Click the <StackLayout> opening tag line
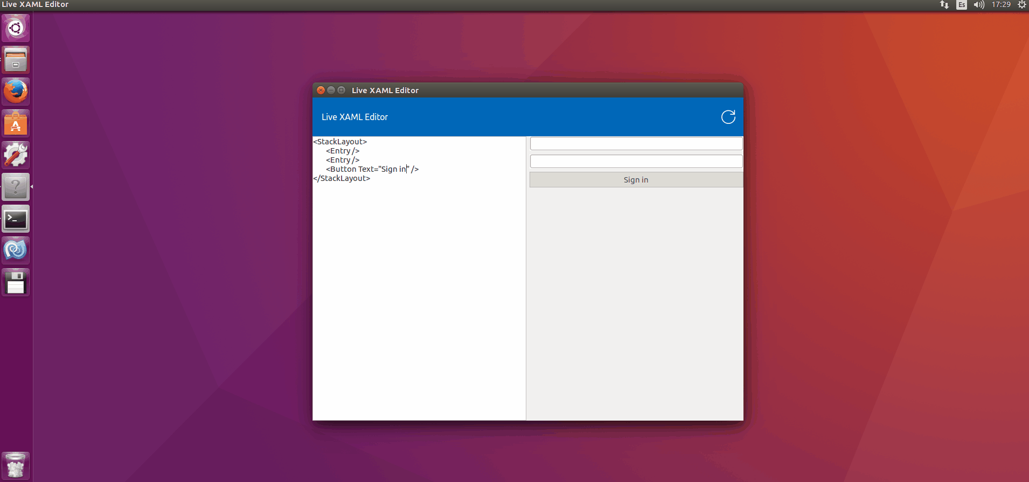Image resolution: width=1029 pixels, height=482 pixels. pos(340,142)
